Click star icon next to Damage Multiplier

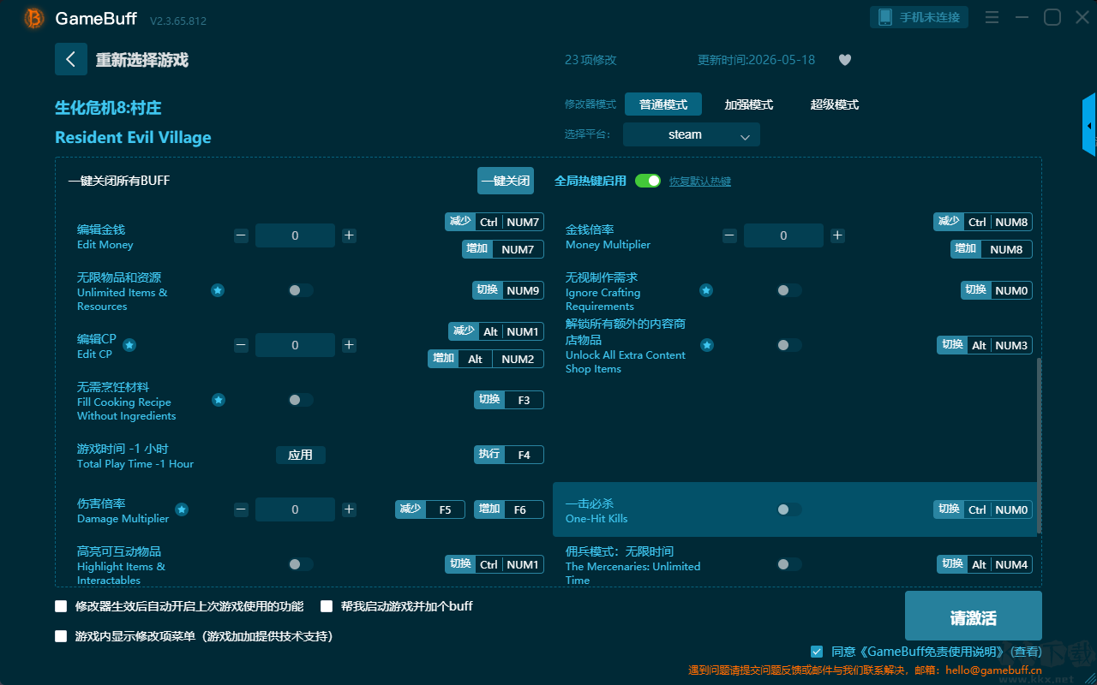(x=182, y=509)
